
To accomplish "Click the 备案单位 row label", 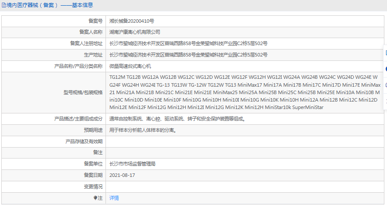I will (x=93, y=164).
